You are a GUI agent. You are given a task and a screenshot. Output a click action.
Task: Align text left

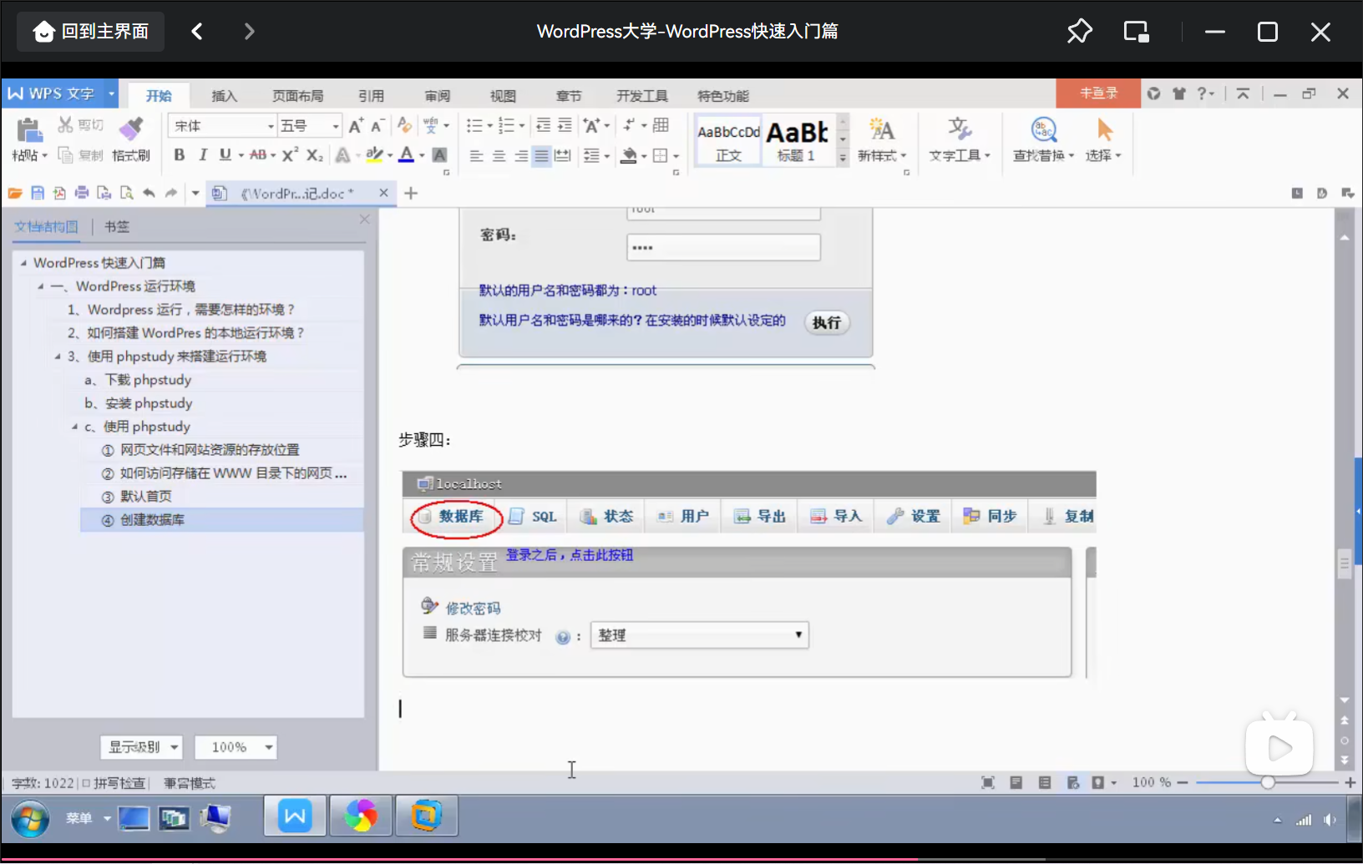pos(476,155)
